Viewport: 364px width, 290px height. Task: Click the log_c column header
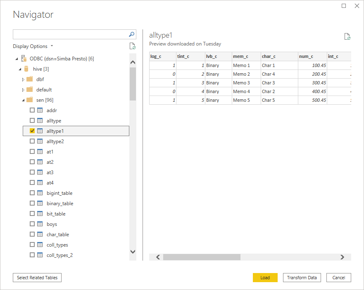point(162,56)
